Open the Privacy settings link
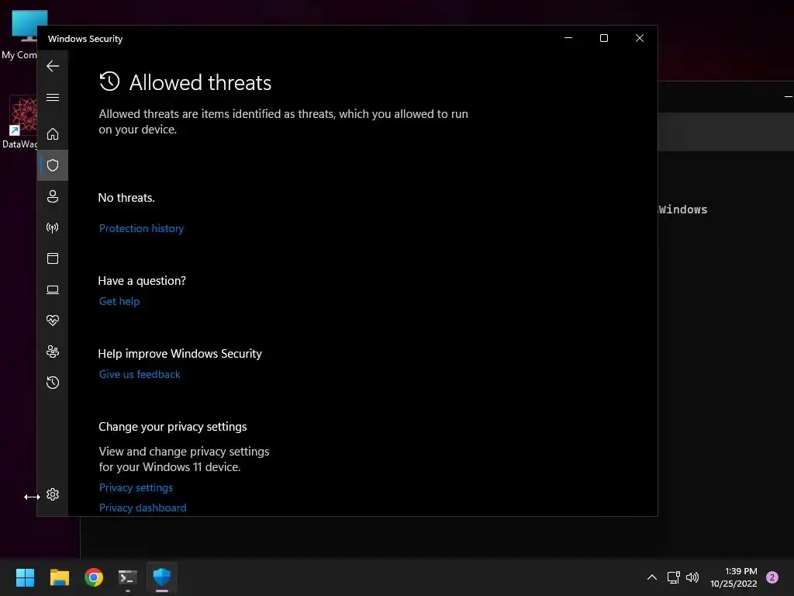 (x=136, y=487)
